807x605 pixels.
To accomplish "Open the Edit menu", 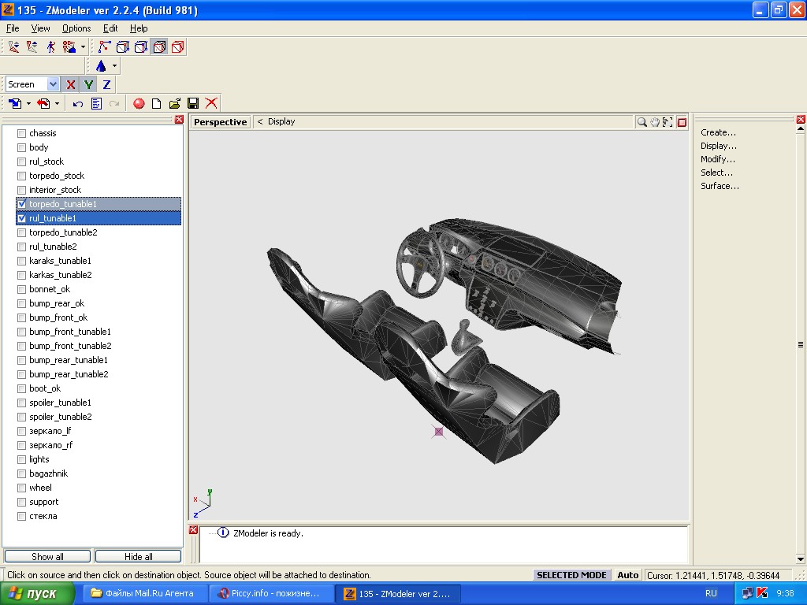I will (x=110, y=28).
